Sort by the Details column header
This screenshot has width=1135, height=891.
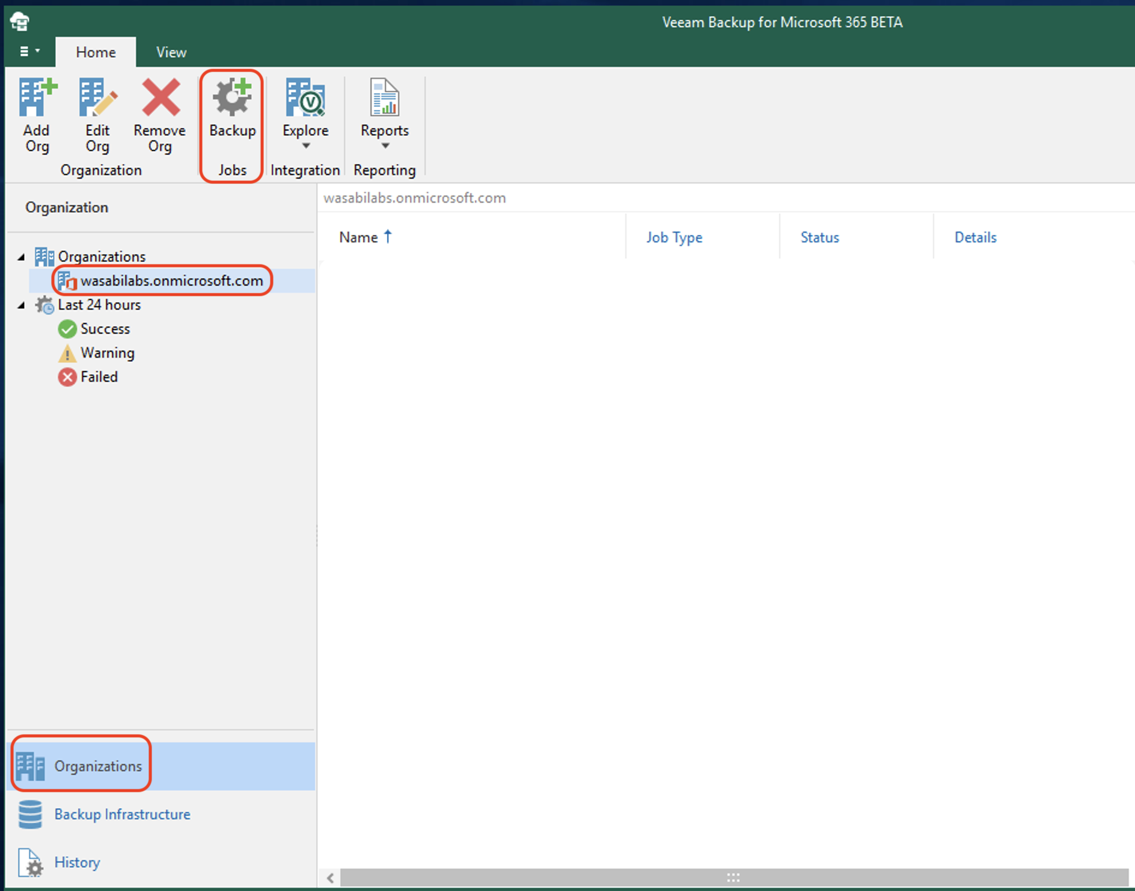click(975, 237)
